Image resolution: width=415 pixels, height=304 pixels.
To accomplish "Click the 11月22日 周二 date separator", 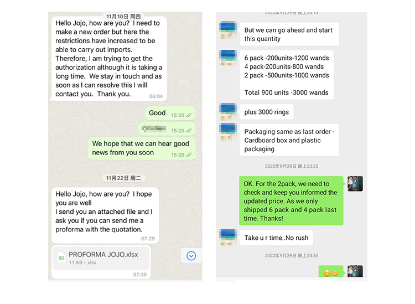I will (123, 178).
